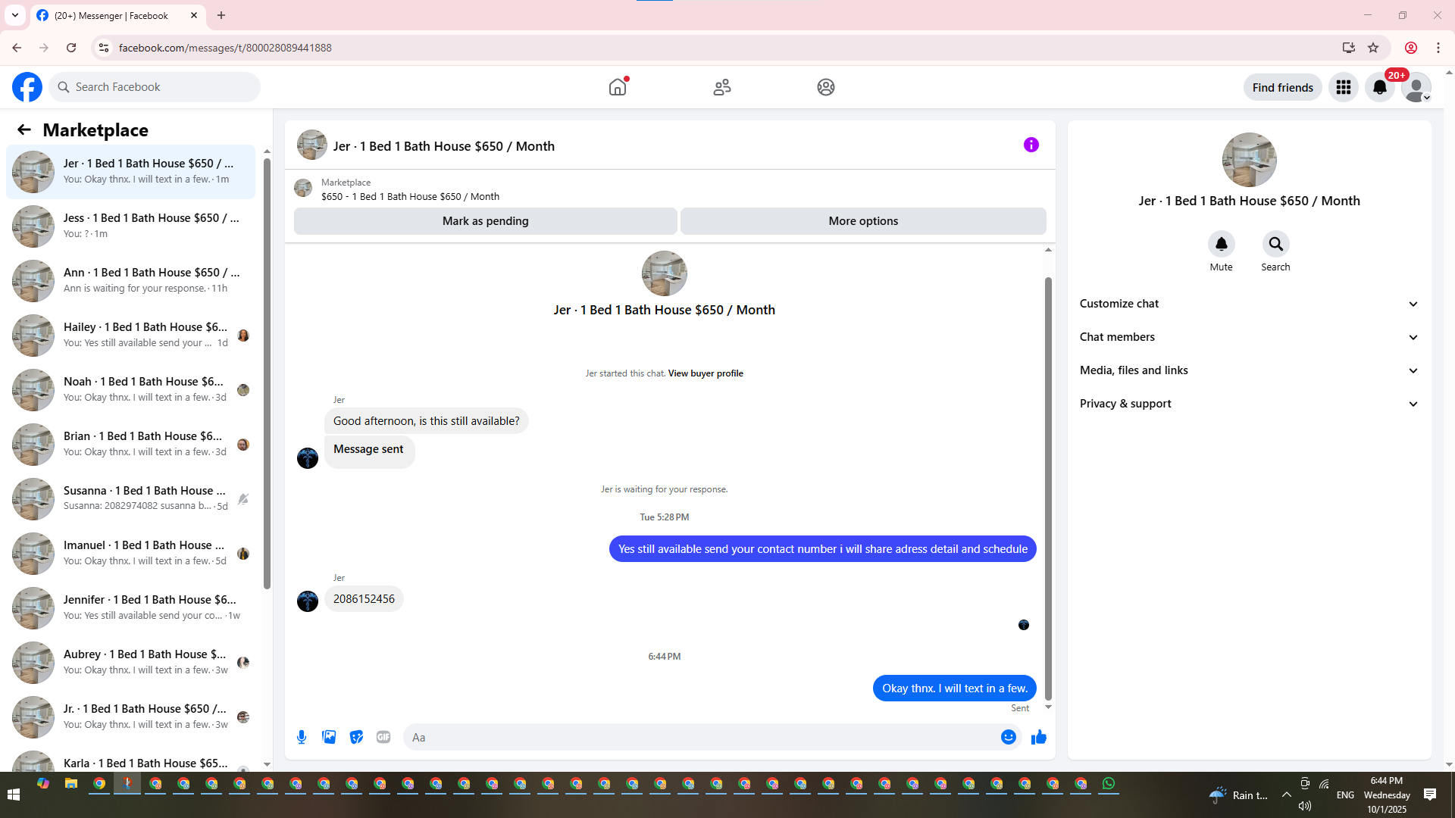The width and height of the screenshot is (1455, 818).
Task: Choose a GIF
Action: [383, 737]
